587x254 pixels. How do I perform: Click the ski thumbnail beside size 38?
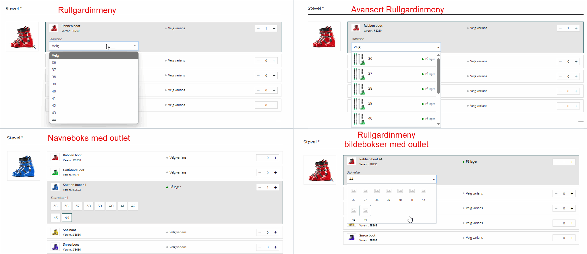tap(359, 89)
